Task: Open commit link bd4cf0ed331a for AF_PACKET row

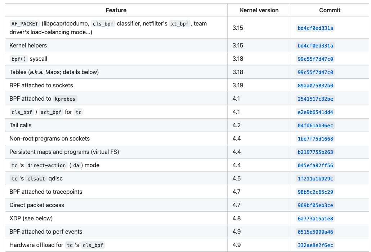Action: (x=315, y=28)
